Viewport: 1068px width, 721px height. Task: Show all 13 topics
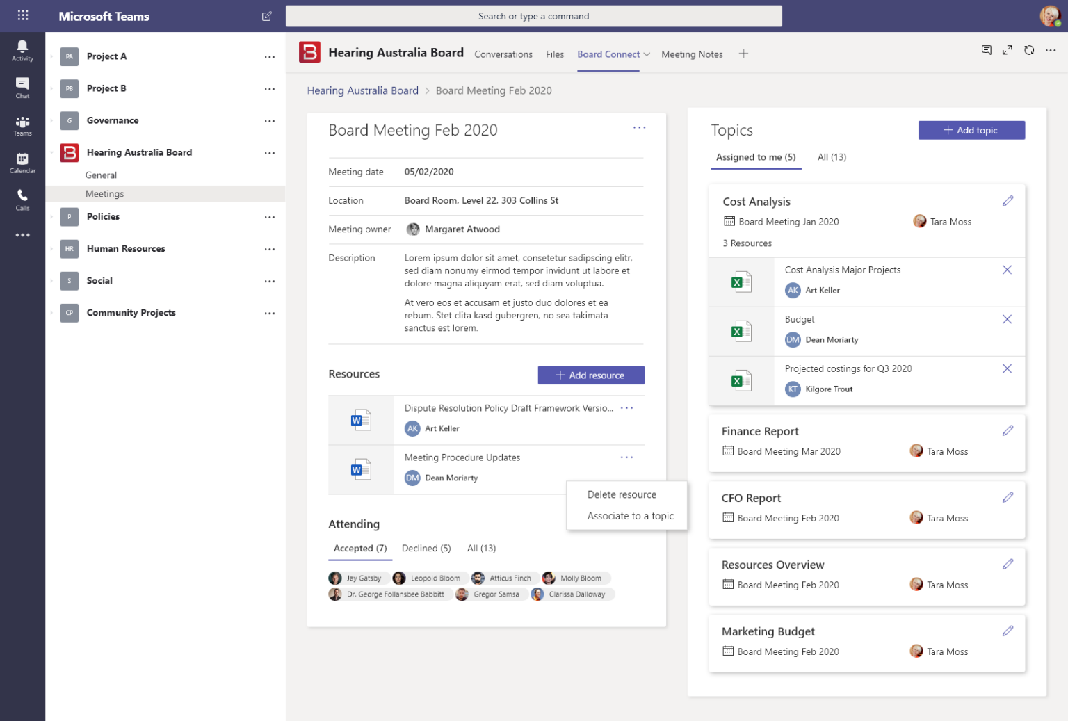pyautogui.click(x=832, y=157)
